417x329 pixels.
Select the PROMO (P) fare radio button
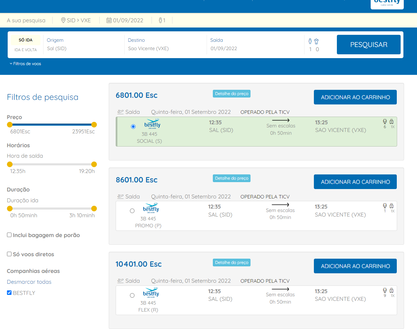point(132,211)
